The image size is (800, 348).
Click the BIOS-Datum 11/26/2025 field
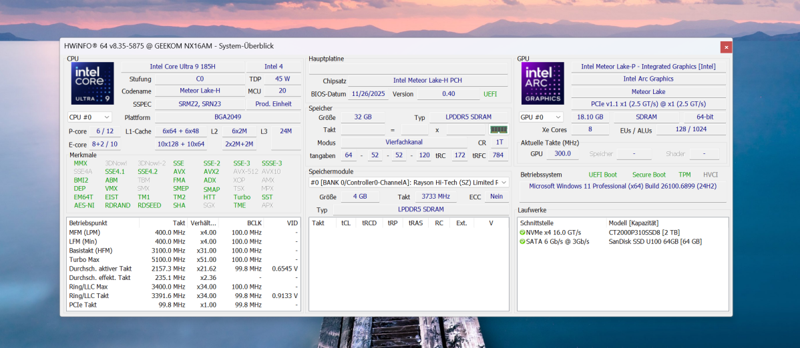coord(368,94)
